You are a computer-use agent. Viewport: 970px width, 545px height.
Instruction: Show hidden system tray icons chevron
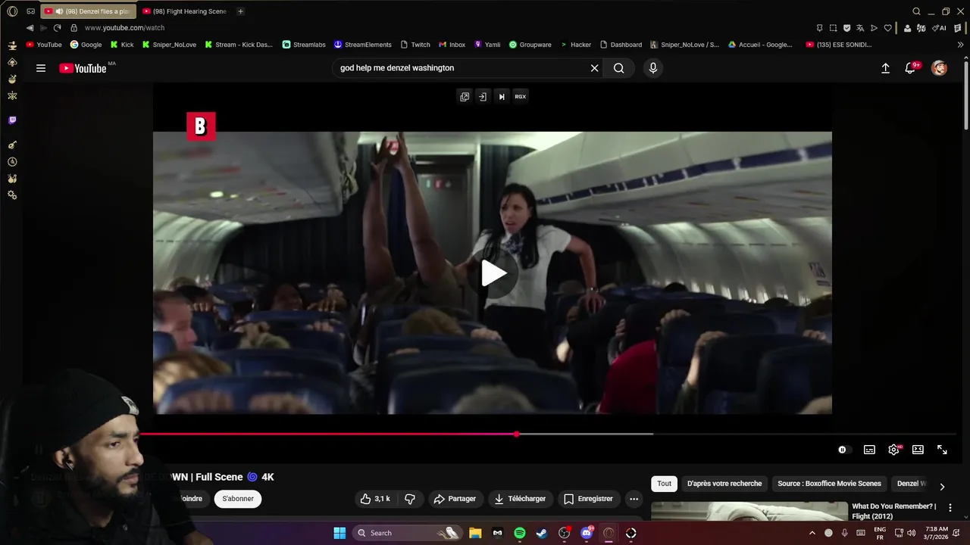tap(812, 533)
